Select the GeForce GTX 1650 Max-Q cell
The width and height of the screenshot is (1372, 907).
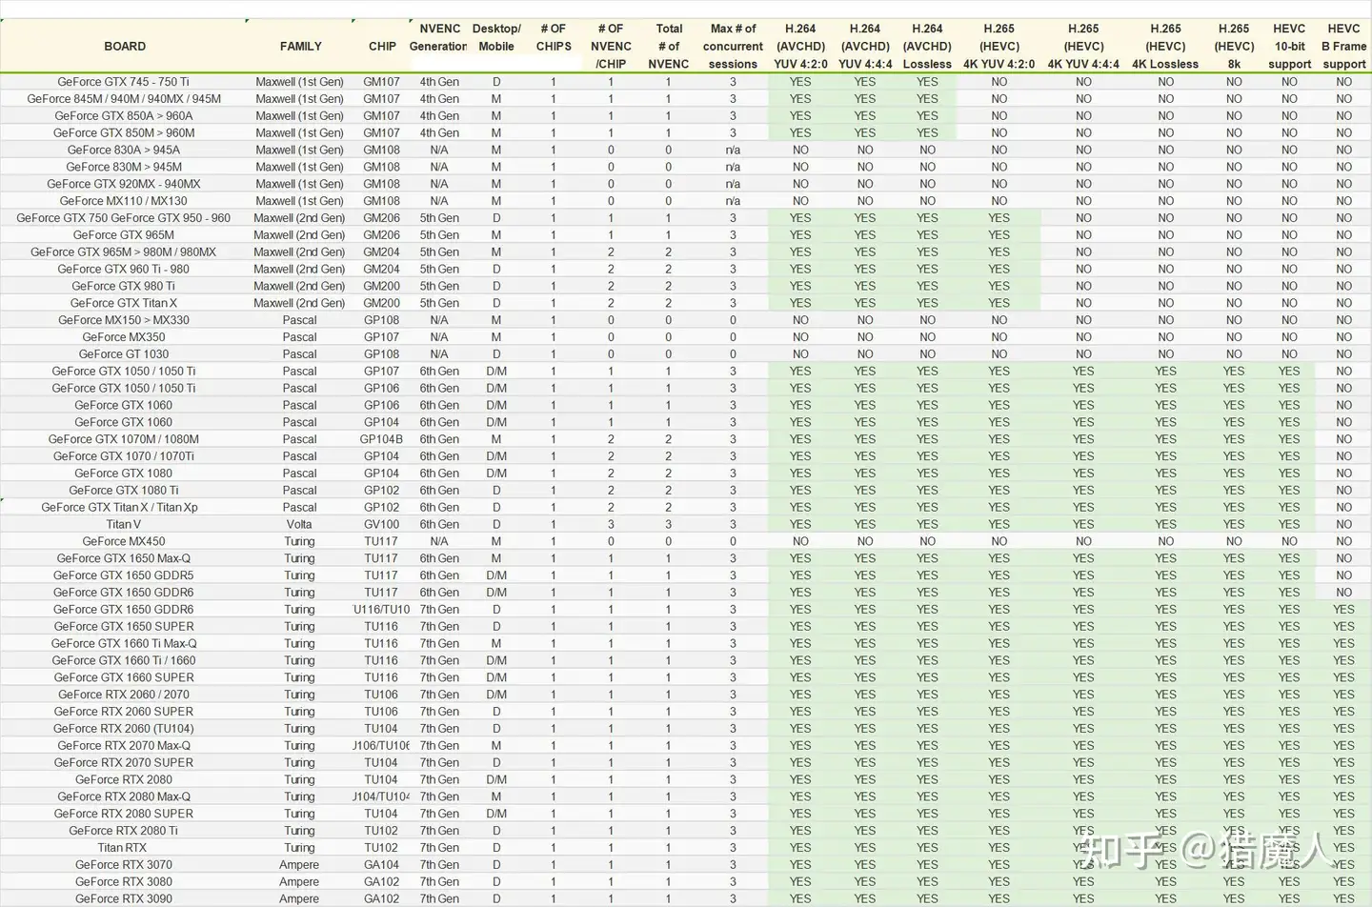pos(124,559)
